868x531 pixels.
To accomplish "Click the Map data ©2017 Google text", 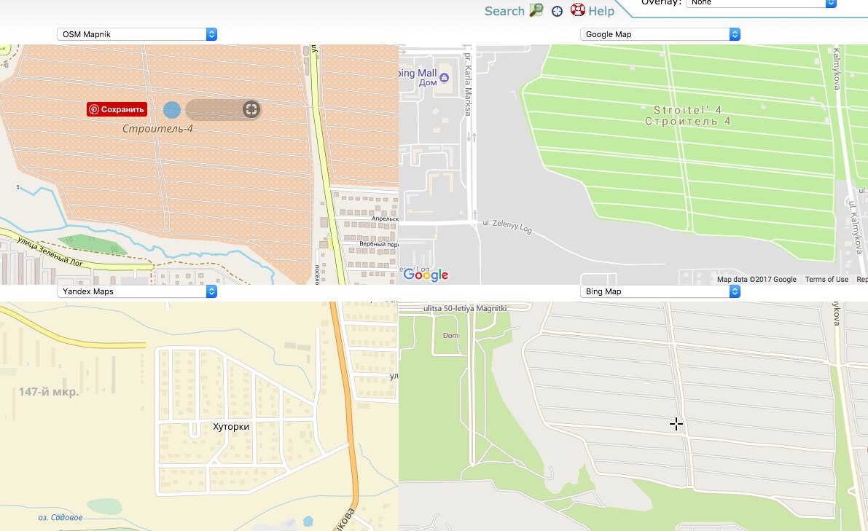I will pos(756,279).
